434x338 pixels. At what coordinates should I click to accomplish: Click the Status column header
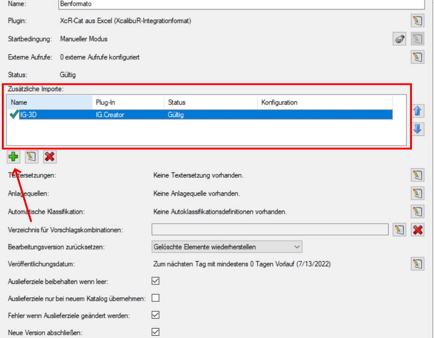[x=211, y=102]
